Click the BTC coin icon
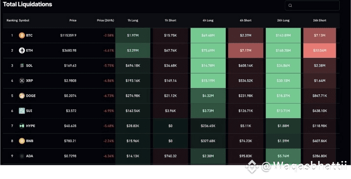 coord(22,36)
